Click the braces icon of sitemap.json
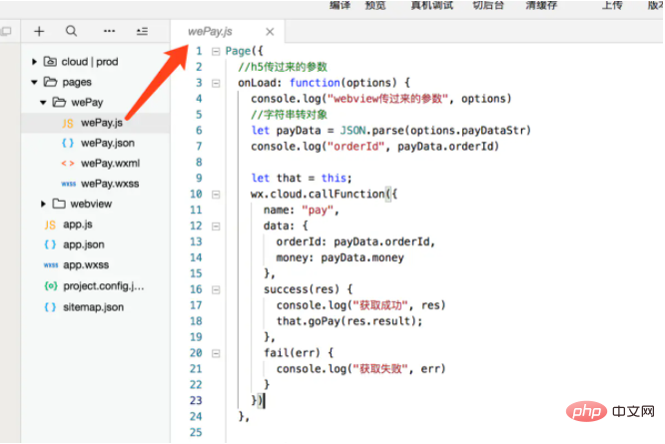This screenshot has height=444, width=665. [50, 307]
